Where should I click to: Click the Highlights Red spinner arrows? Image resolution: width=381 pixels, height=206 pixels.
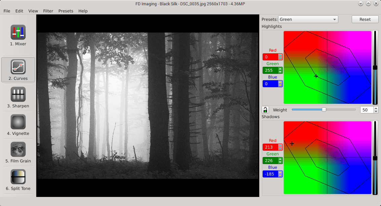pos(280,57)
